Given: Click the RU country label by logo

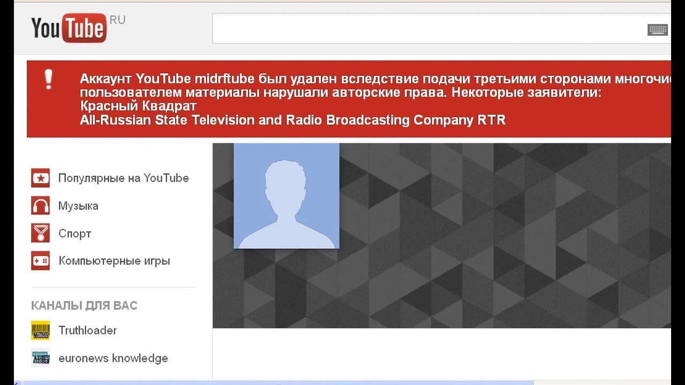Looking at the screenshot, I should [x=117, y=20].
